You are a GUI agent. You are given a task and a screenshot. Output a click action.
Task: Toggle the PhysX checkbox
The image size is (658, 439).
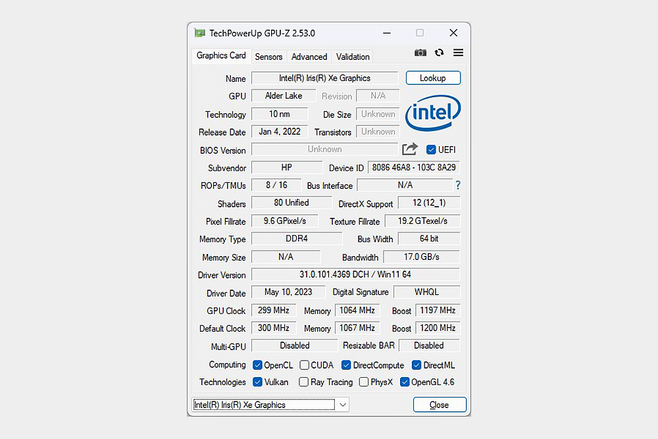click(x=364, y=382)
